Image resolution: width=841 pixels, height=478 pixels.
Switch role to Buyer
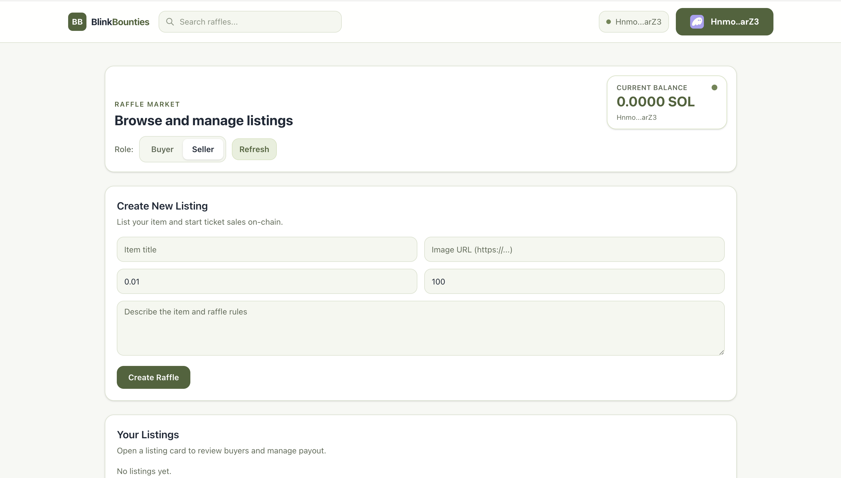[x=162, y=149]
